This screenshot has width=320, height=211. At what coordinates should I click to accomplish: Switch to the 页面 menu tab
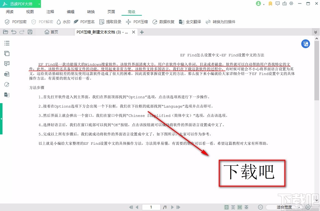pos(111,12)
